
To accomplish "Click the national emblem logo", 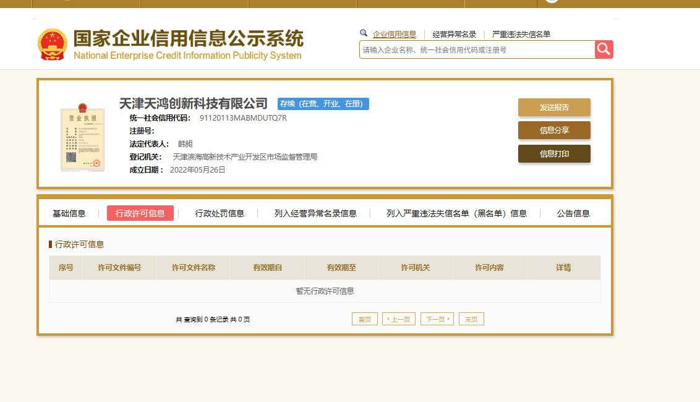I will [52, 45].
